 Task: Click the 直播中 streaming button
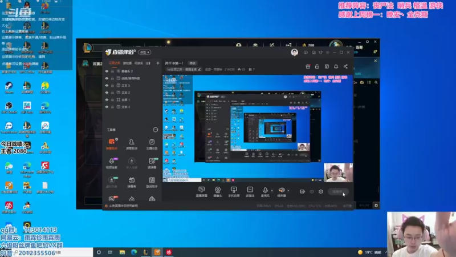338,192
